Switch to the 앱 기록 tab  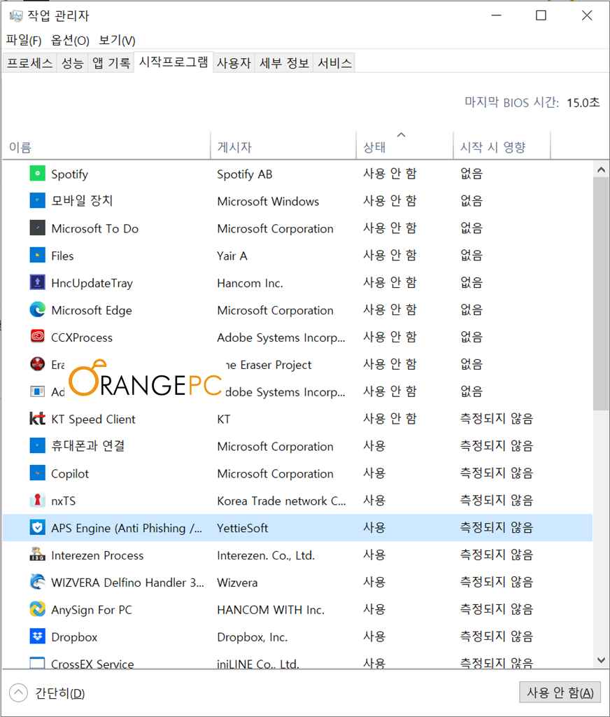tap(111, 62)
